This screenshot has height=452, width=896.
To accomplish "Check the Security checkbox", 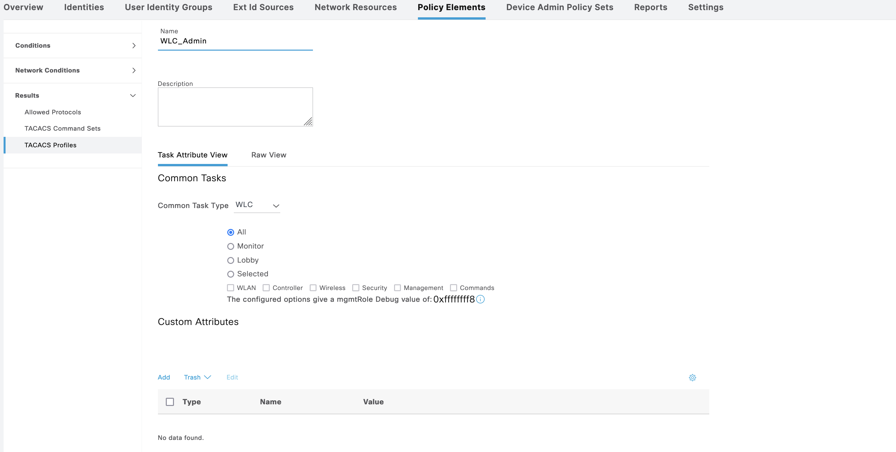I will tap(355, 288).
